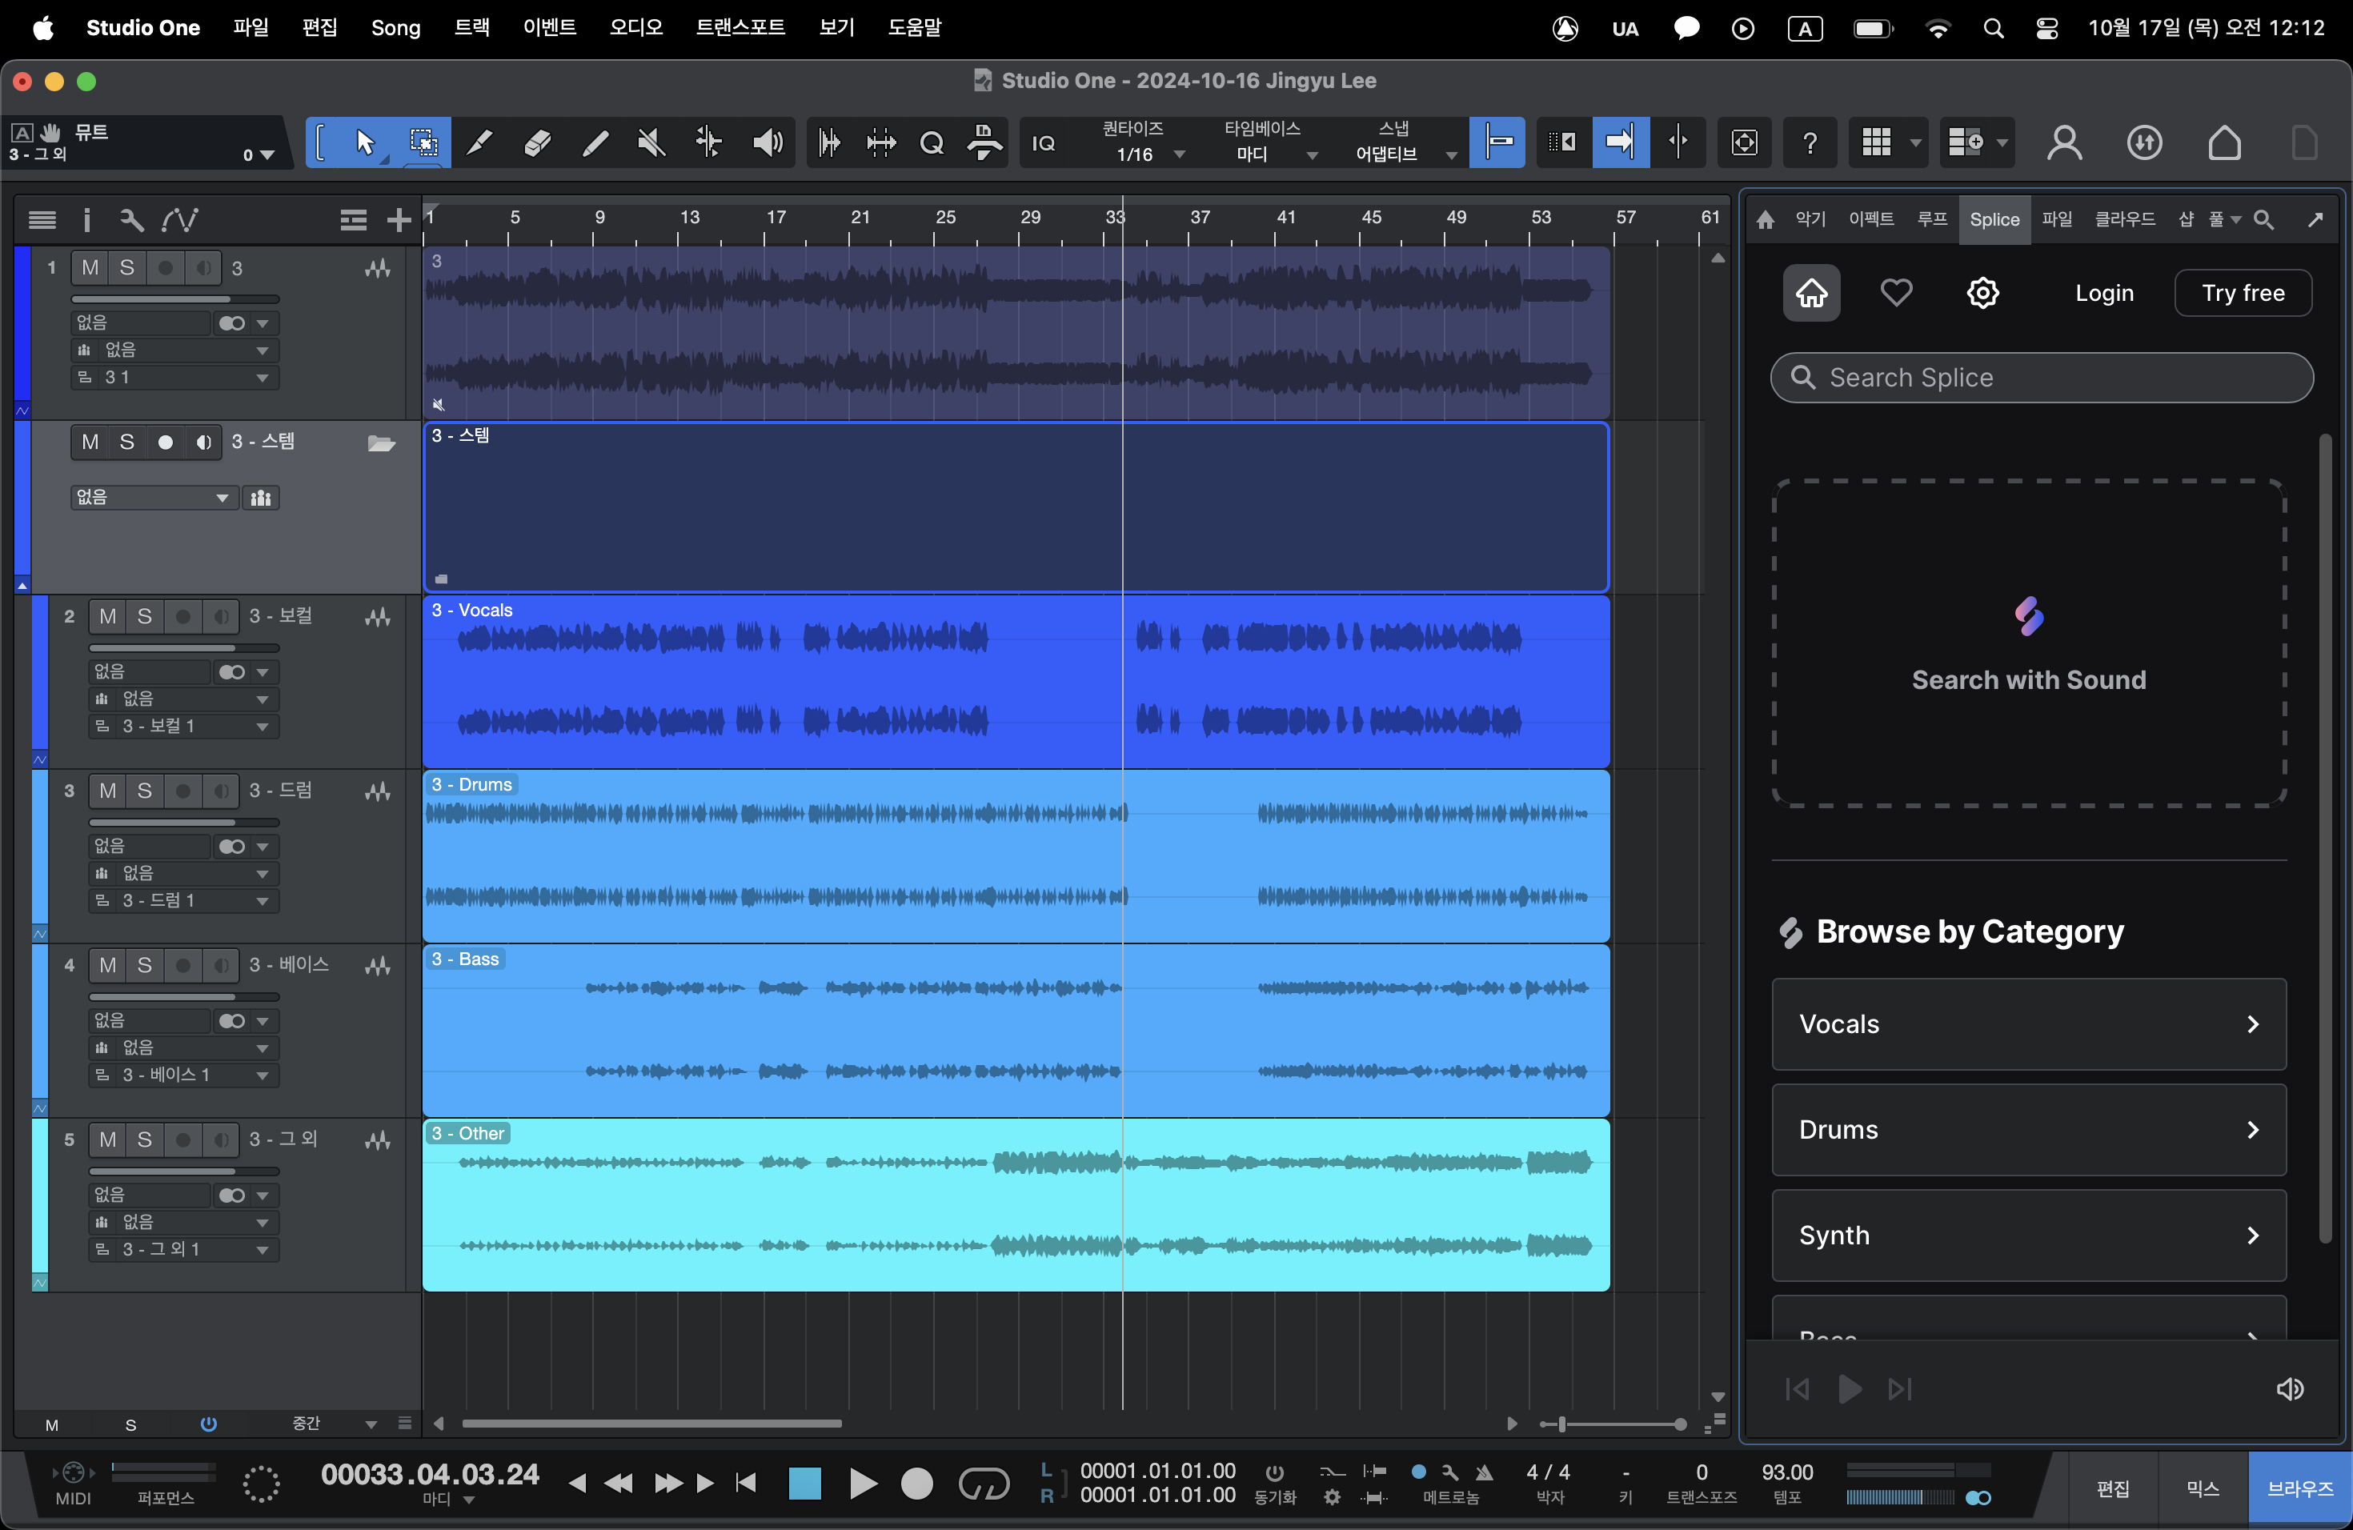The width and height of the screenshot is (2353, 1530).
Task: Click the Splice preview volume icon
Action: click(x=2290, y=1388)
